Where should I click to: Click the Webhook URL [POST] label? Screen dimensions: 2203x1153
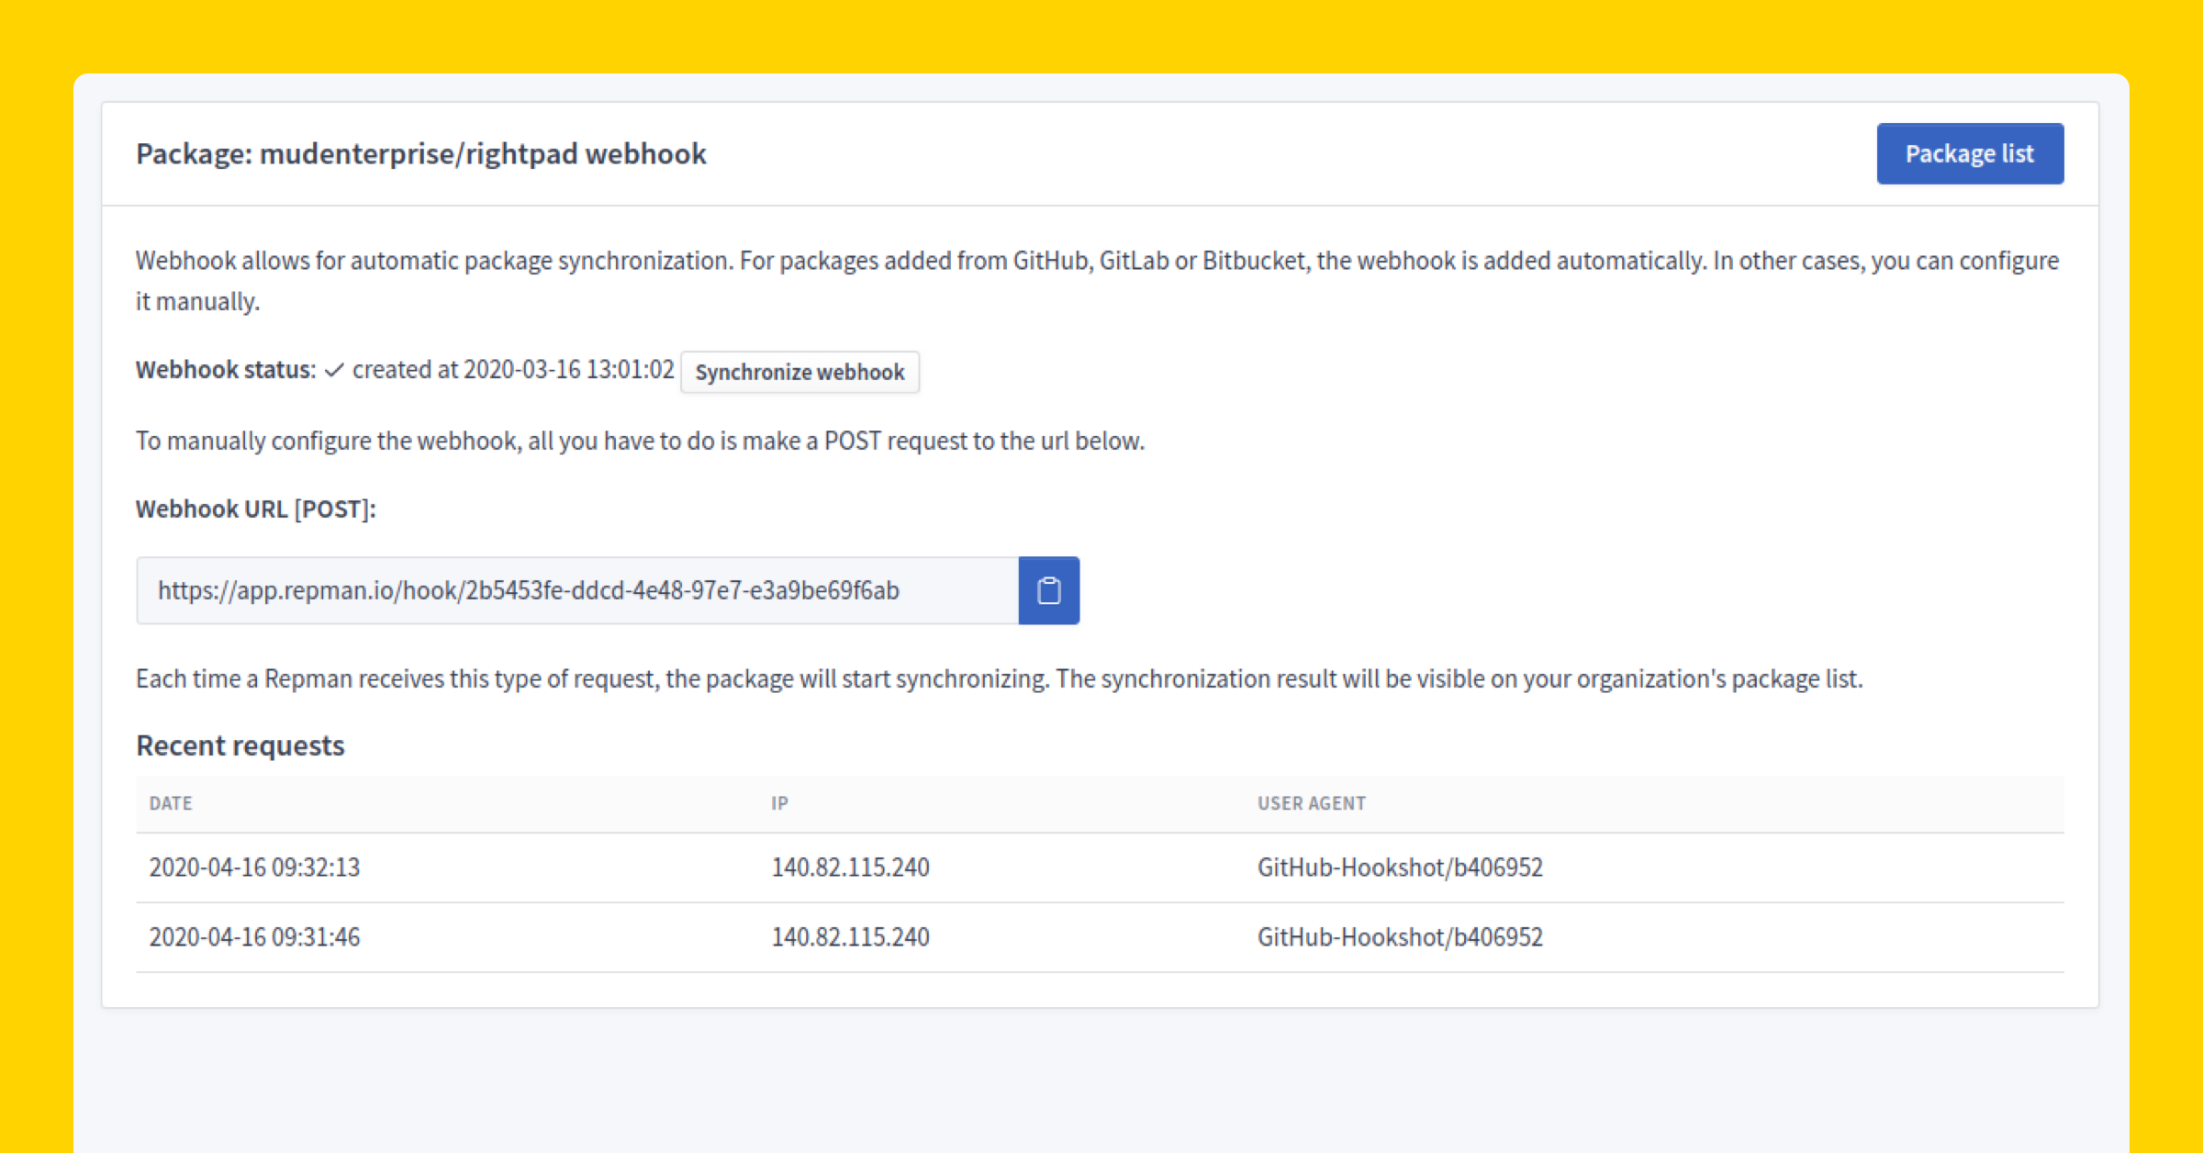(256, 509)
